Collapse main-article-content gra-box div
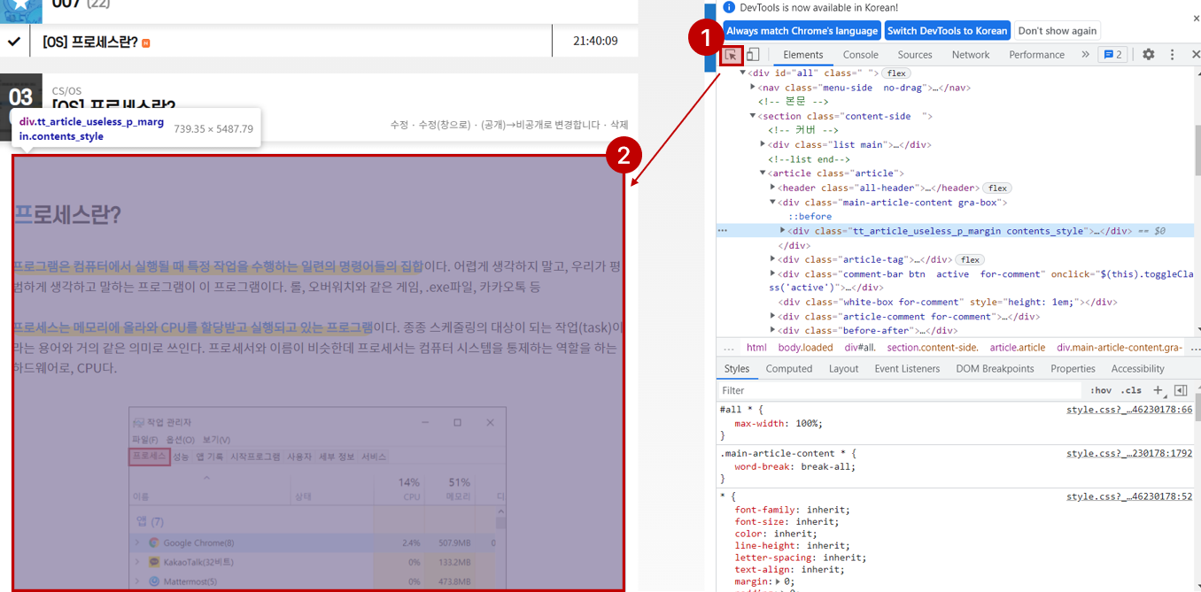 [x=772, y=202]
